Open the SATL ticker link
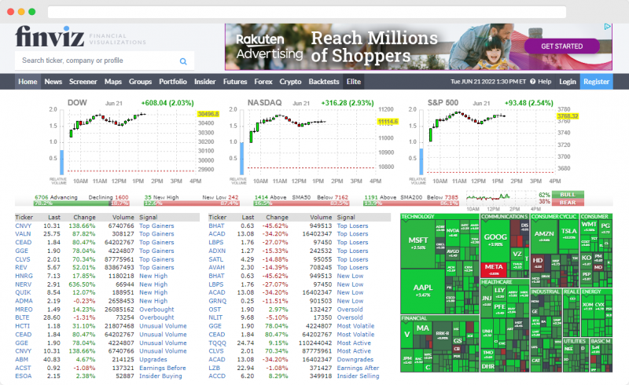Viewport: 629px width, 385px height. click(215, 259)
